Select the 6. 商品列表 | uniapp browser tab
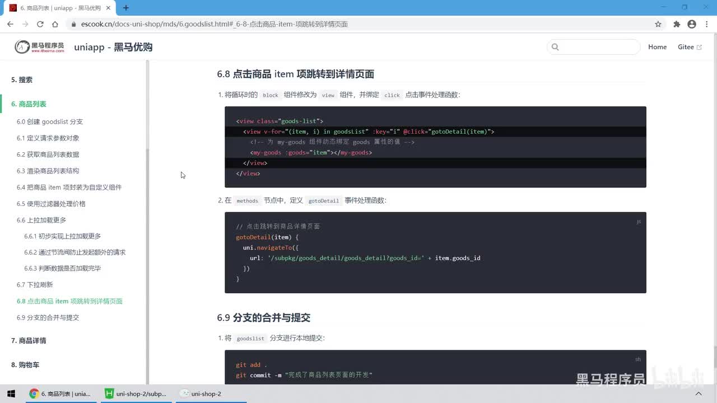This screenshot has width=717, height=403. click(60, 8)
